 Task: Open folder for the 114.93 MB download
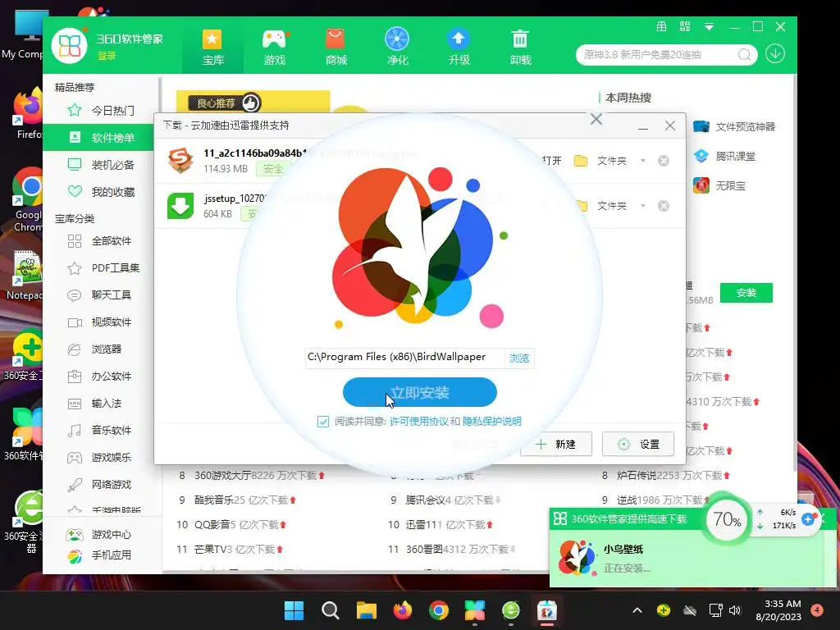pos(600,161)
